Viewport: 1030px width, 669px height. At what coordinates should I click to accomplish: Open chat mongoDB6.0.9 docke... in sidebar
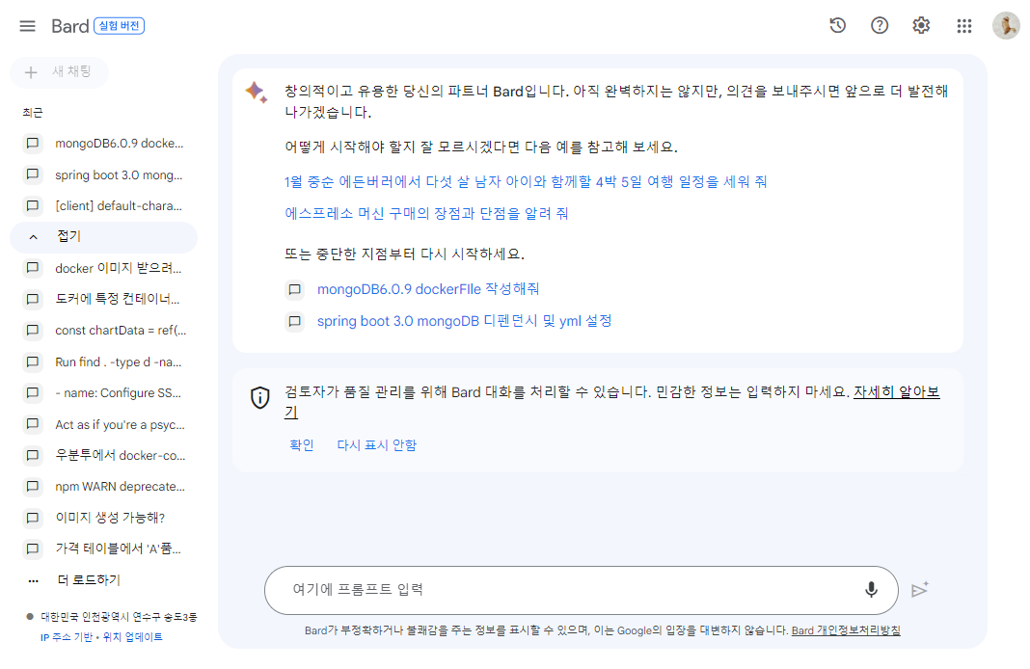point(104,143)
